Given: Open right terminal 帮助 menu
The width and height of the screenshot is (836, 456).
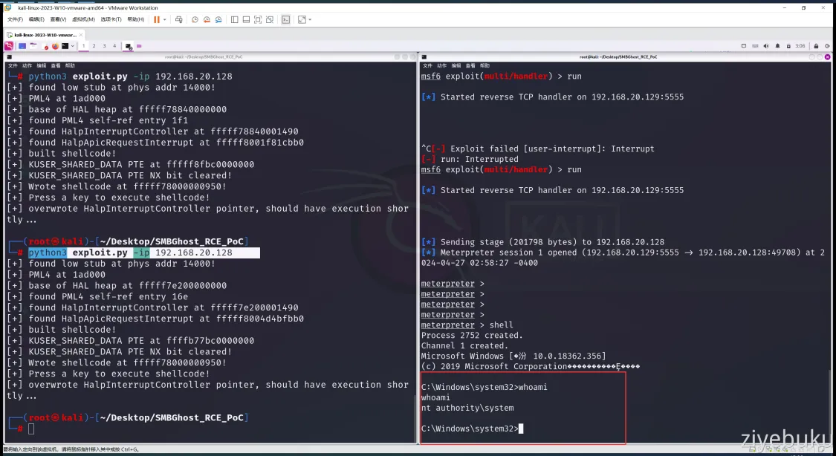Looking at the screenshot, I should point(485,65).
